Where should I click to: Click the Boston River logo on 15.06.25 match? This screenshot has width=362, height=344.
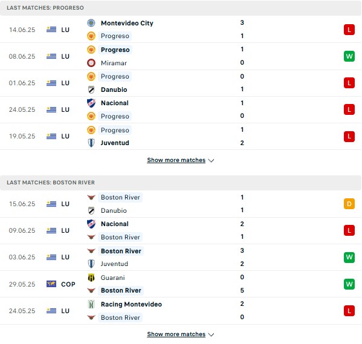[91, 197]
